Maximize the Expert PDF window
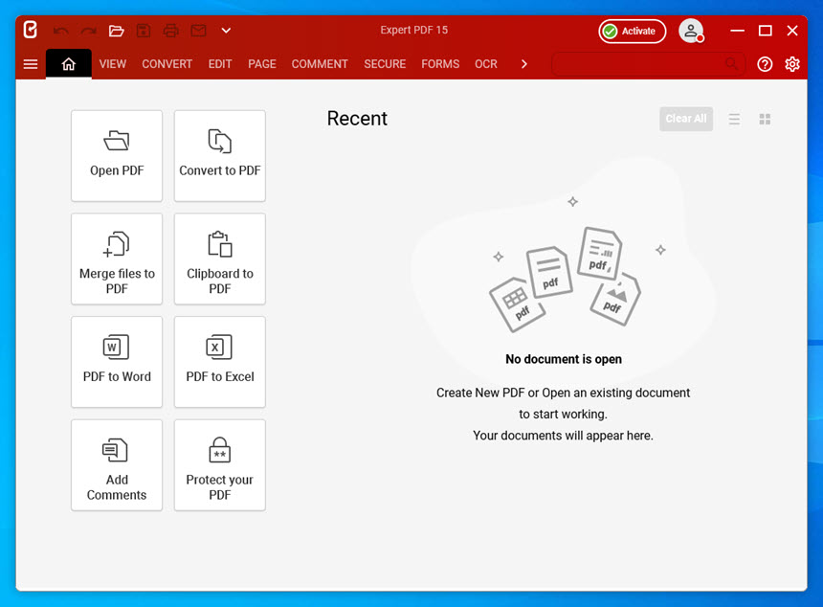Image resolution: width=823 pixels, height=607 pixels. coord(766,31)
